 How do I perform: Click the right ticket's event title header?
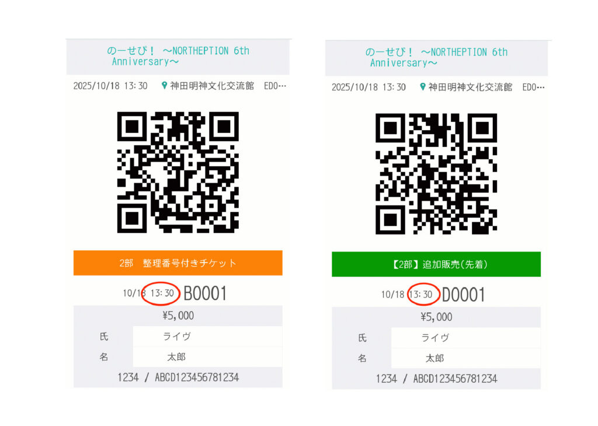point(436,58)
